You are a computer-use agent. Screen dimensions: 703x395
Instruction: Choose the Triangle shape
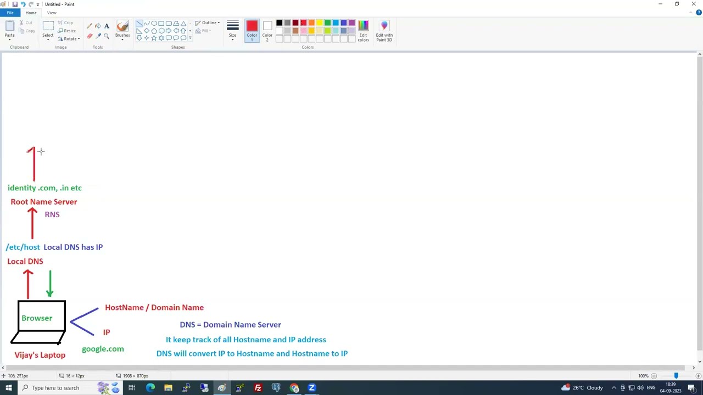183,24
